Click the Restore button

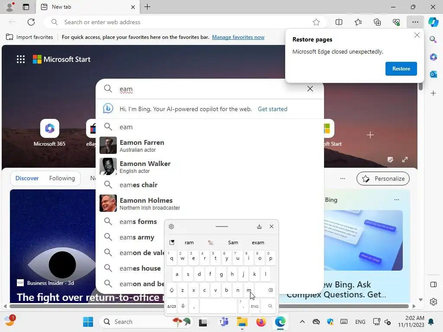401,69
